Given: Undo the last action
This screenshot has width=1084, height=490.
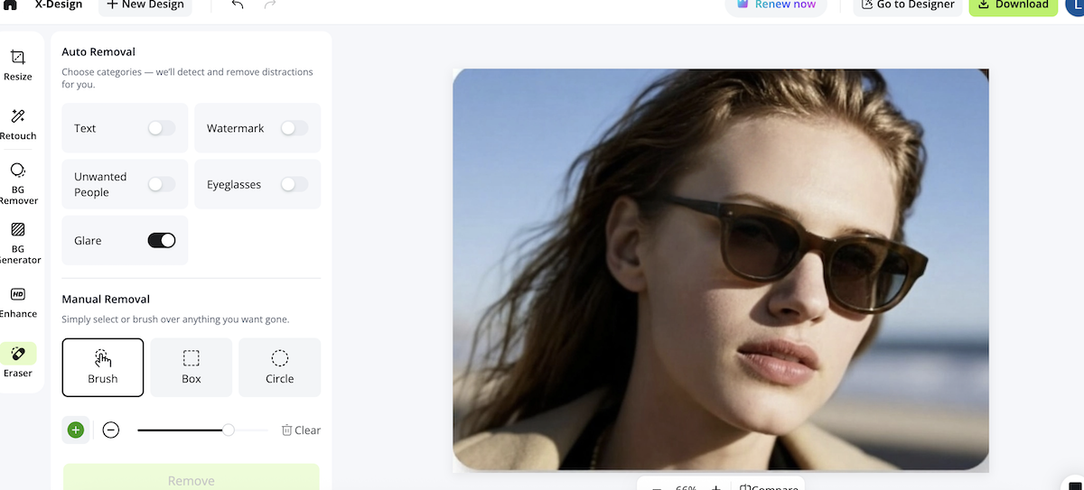Looking at the screenshot, I should (238, 5).
